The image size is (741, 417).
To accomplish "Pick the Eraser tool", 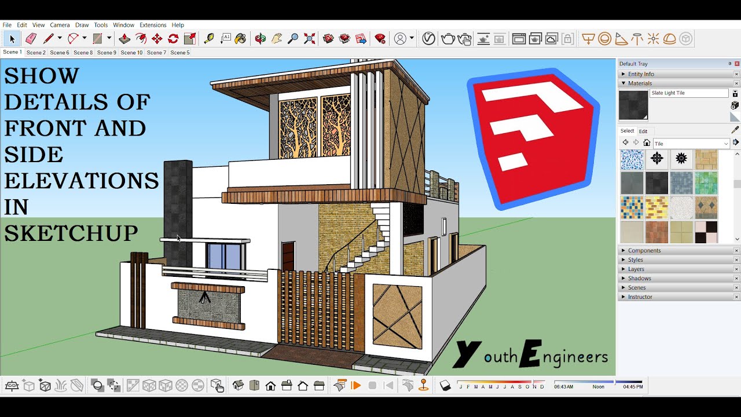I will [31, 39].
